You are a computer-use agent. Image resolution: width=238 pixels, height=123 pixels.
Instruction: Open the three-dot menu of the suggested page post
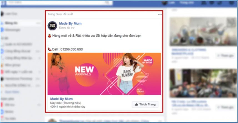160,15
